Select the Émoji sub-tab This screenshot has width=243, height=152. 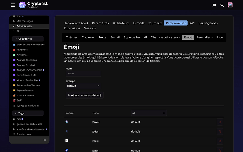pyautogui.click(x=188, y=37)
